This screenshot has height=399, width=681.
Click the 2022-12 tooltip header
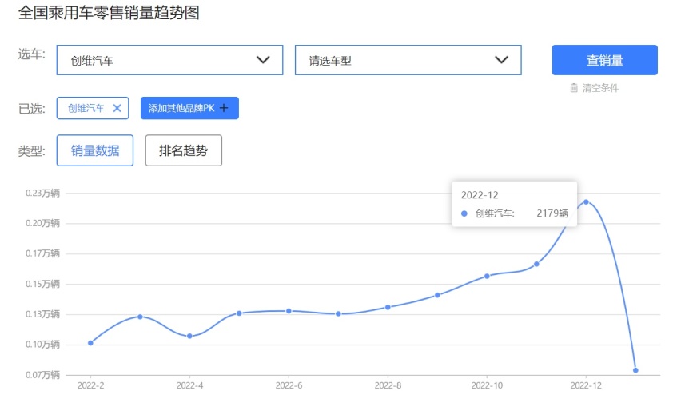pos(480,195)
